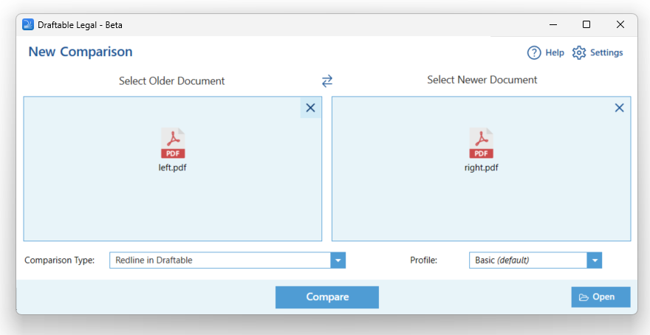Select the left.pdf file name
This screenshot has height=335, width=650.
(172, 167)
